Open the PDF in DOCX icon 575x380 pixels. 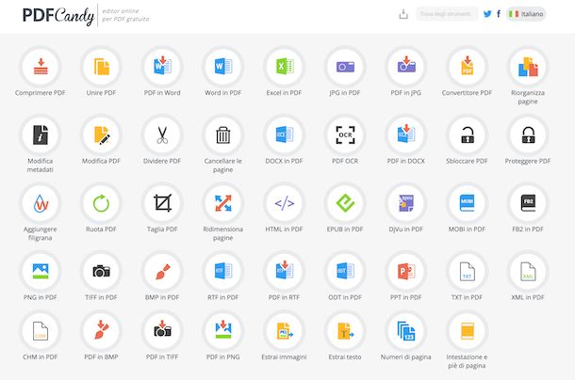point(406,135)
